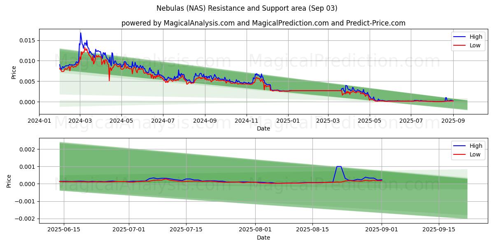This screenshot has width=494, height=247.
Task: Click the red Low line swatch in top legend
Action: pos(461,45)
